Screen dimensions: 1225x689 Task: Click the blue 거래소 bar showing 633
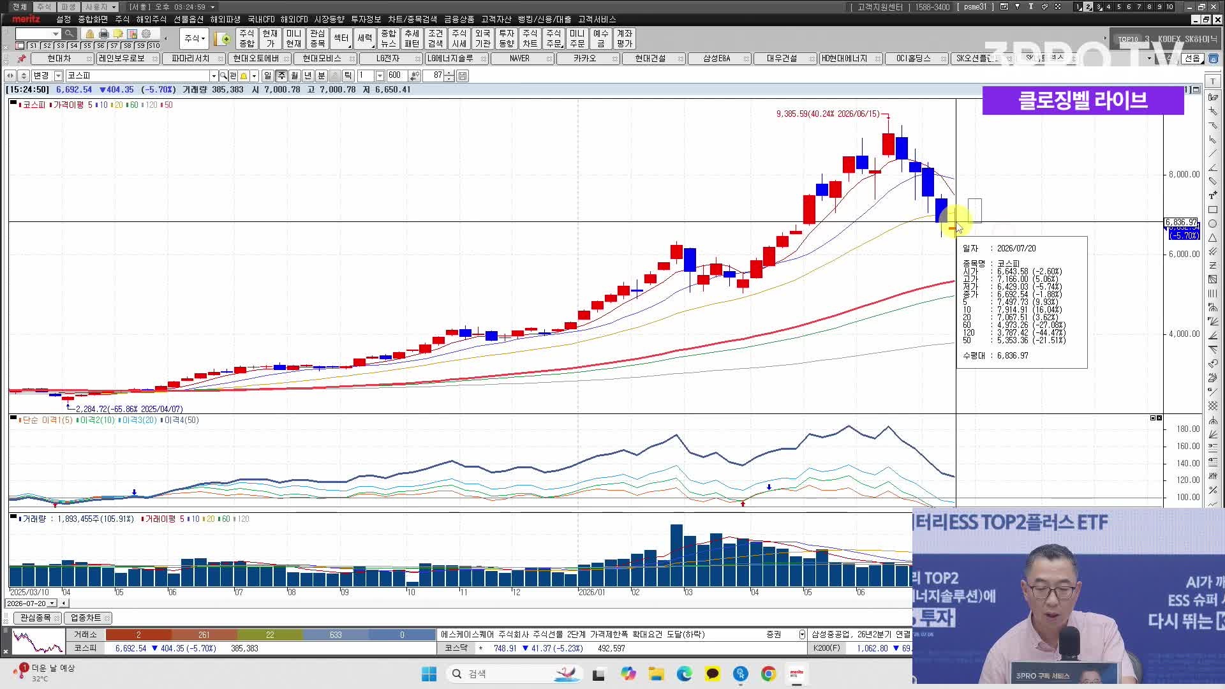336,635
